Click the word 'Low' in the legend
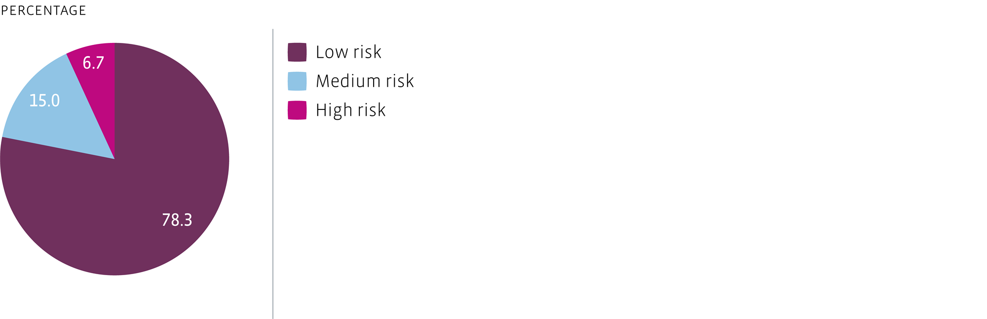The width and height of the screenshot is (987, 319). 332,52
